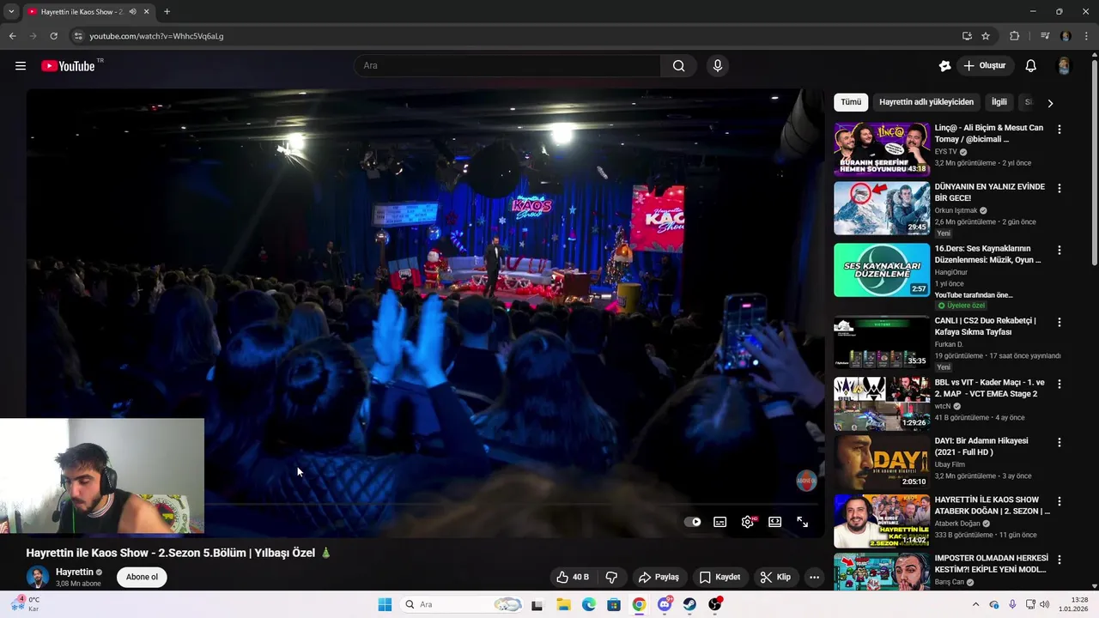1099x618 pixels.
Task: Bookmark this page with star icon
Action: pyautogui.click(x=986, y=36)
